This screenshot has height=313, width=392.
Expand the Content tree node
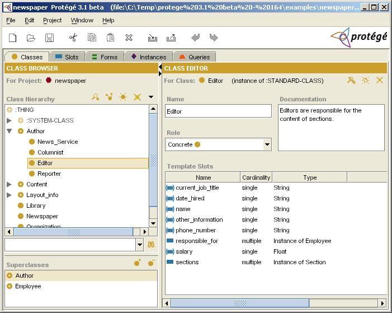(x=10, y=184)
